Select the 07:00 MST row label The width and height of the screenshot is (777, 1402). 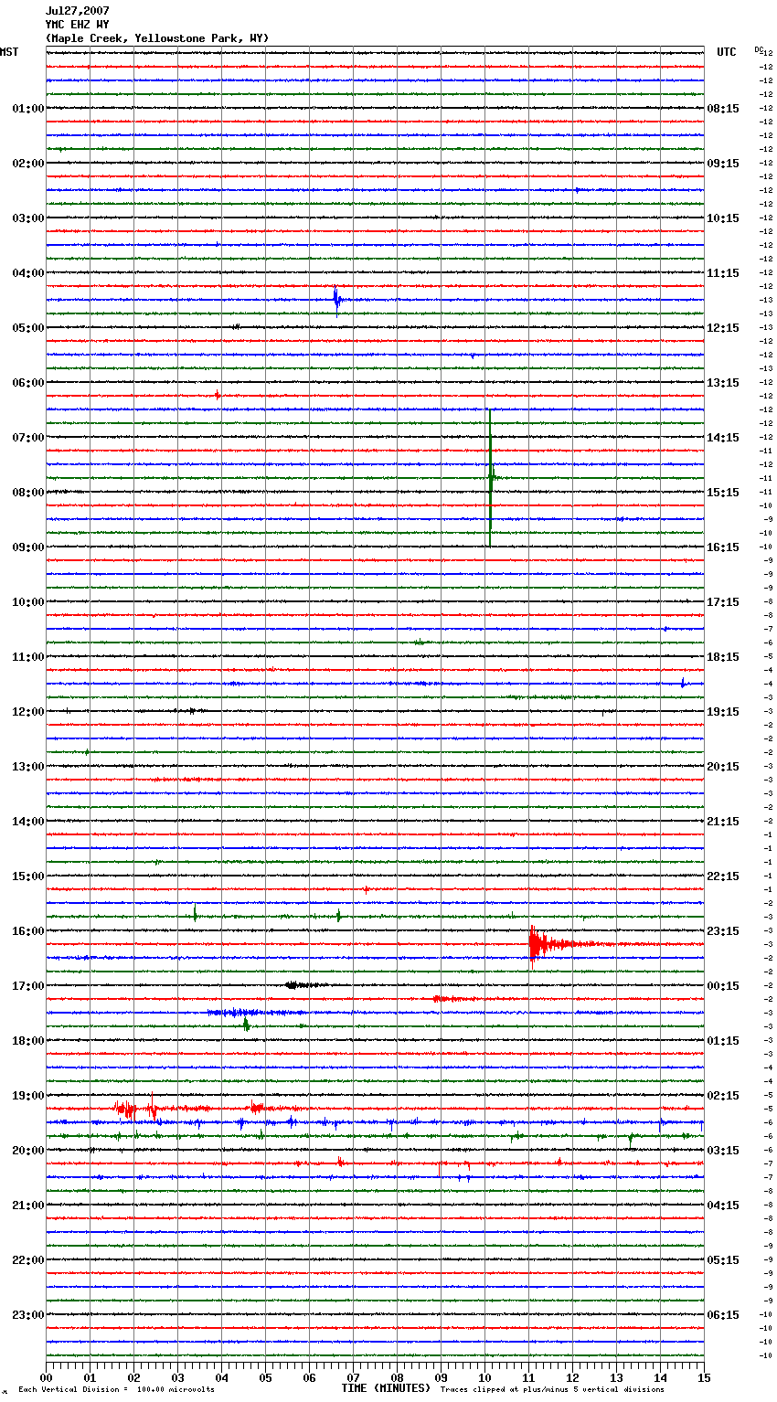pyautogui.click(x=28, y=438)
